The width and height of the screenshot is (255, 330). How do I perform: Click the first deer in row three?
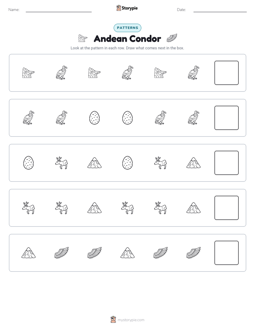point(61,163)
